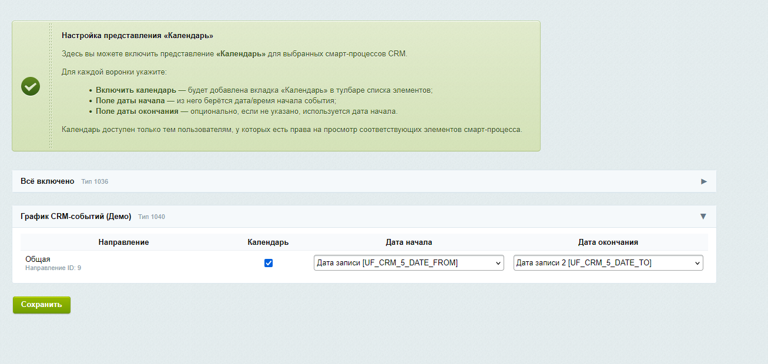Click the «Тип 1036» type label
Viewport: 768px width, 364px height.
pos(96,182)
